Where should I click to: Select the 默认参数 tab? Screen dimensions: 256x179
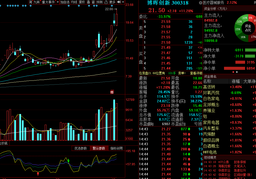pos(99,148)
